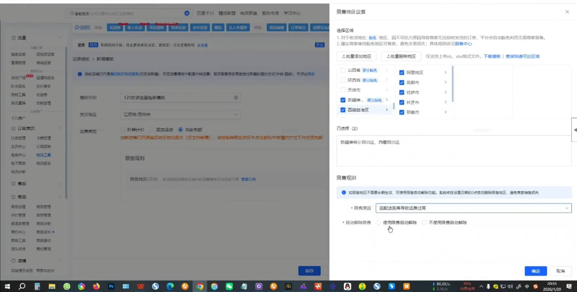Open the 限售原因 dropdown
The width and height of the screenshot is (577, 292).
[x=473, y=208]
